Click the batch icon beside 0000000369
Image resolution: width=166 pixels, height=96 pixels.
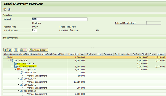[x=22, y=91]
